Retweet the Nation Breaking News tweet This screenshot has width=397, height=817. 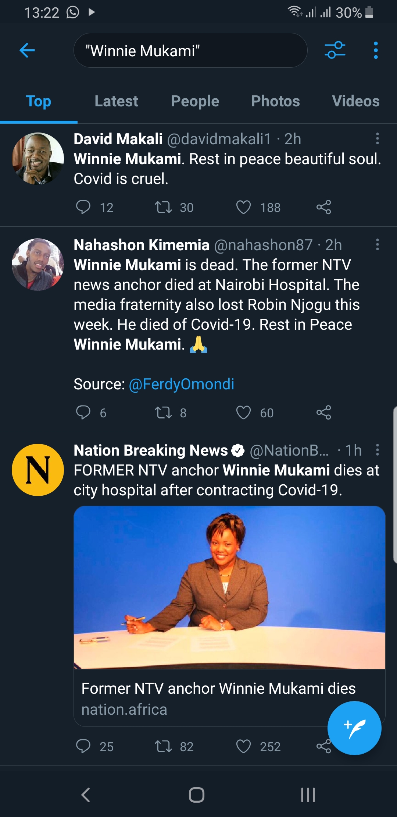pyautogui.click(x=163, y=746)
